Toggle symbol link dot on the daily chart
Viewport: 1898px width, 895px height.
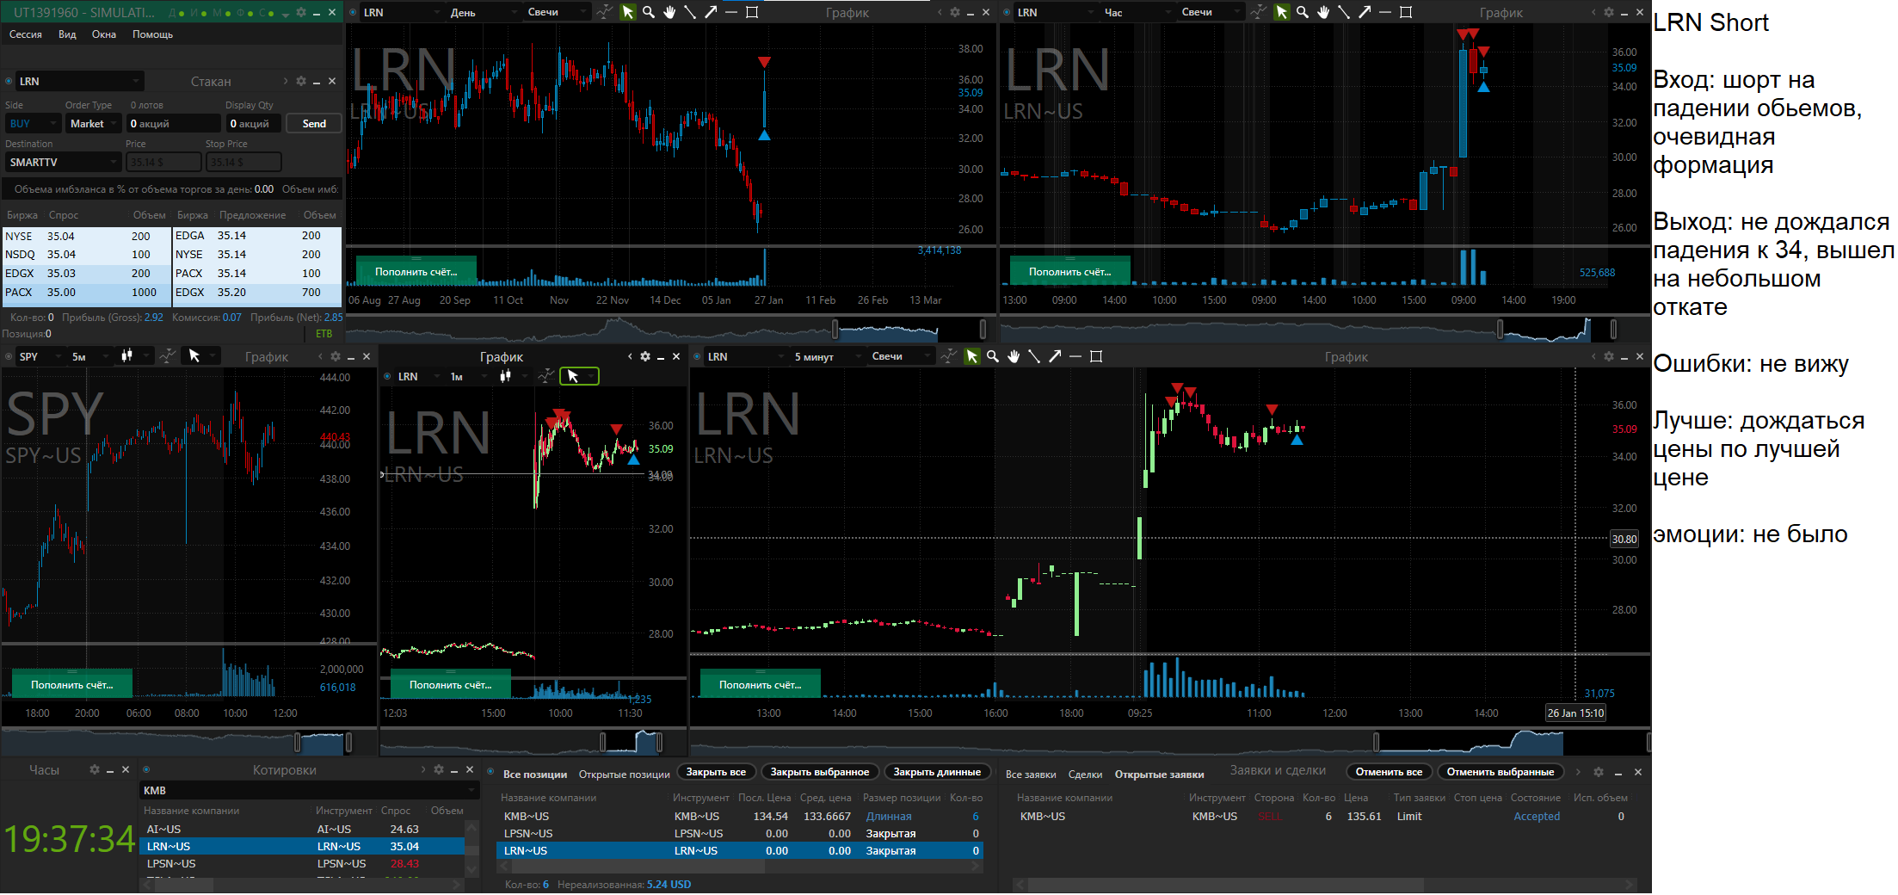pyautogui.click(x=353, y=12)
